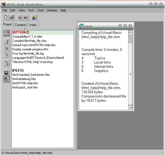
Task: Open the help question mark toolbar icon
Action: click(x=34, y=17)
